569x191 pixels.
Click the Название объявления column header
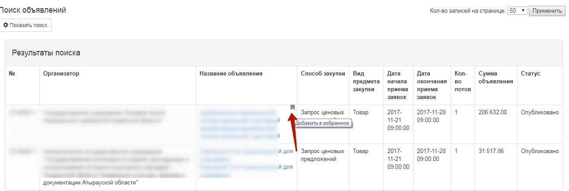pos(231,74)
